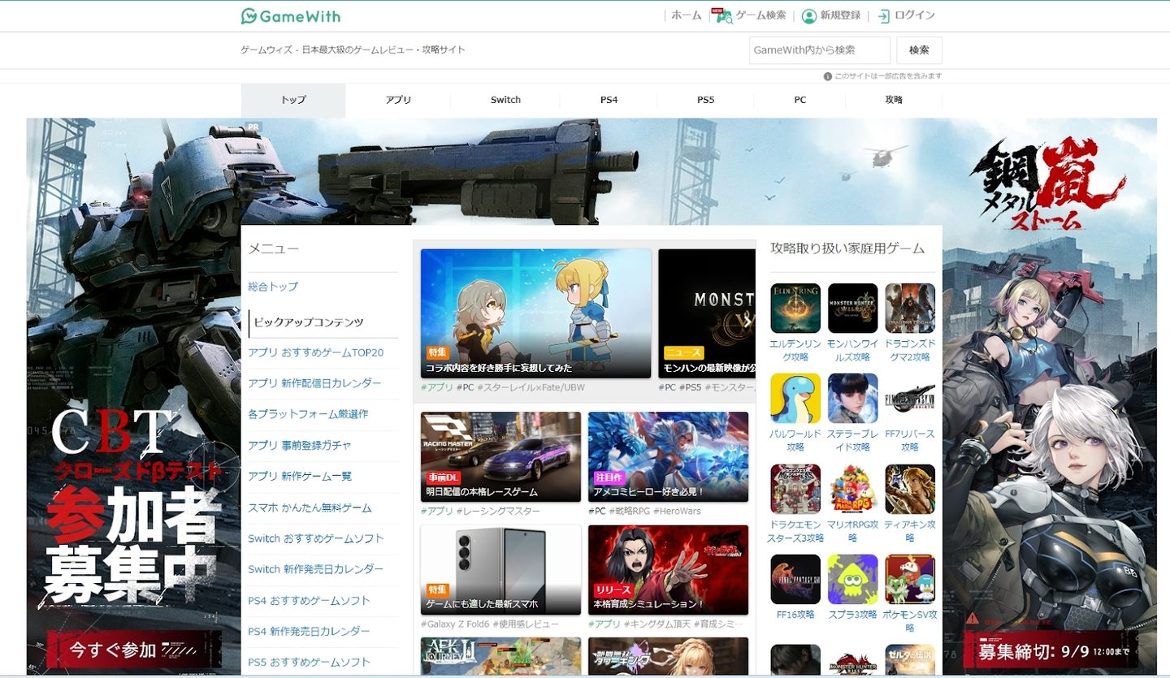Open the Monster Hunter news card

[x=707, y=313]
